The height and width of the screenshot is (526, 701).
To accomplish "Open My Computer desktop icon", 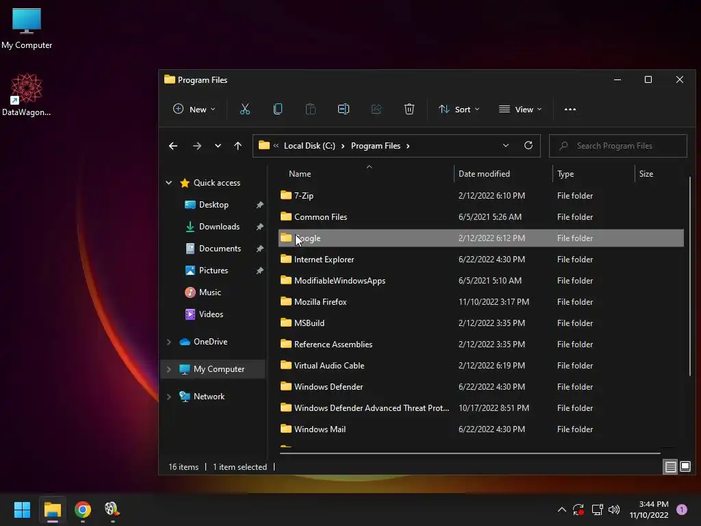I will [x=27, y=28].
